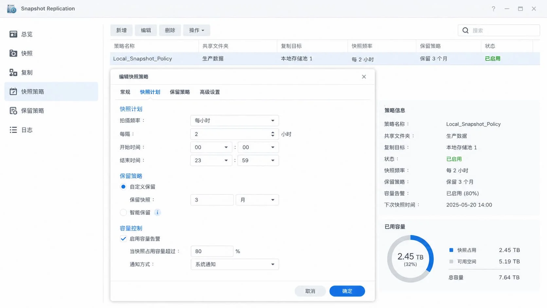Click the 2.45 TB usage donut chart

(410, 259)
